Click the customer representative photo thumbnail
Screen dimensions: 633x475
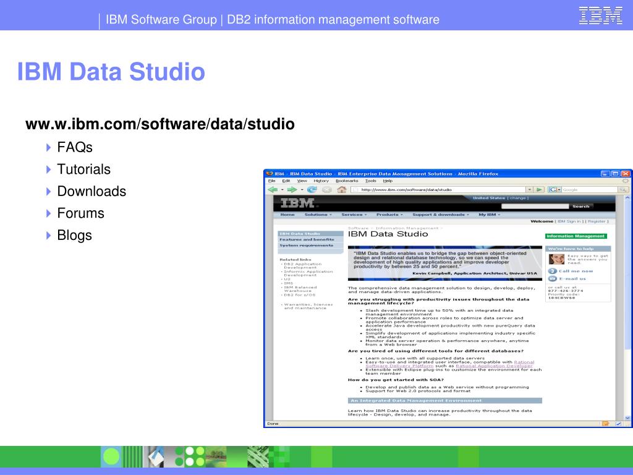[556, 259]
